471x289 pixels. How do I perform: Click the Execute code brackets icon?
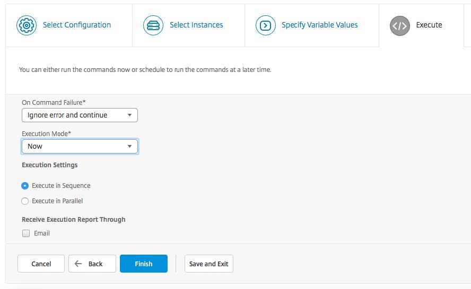point(400,26)
